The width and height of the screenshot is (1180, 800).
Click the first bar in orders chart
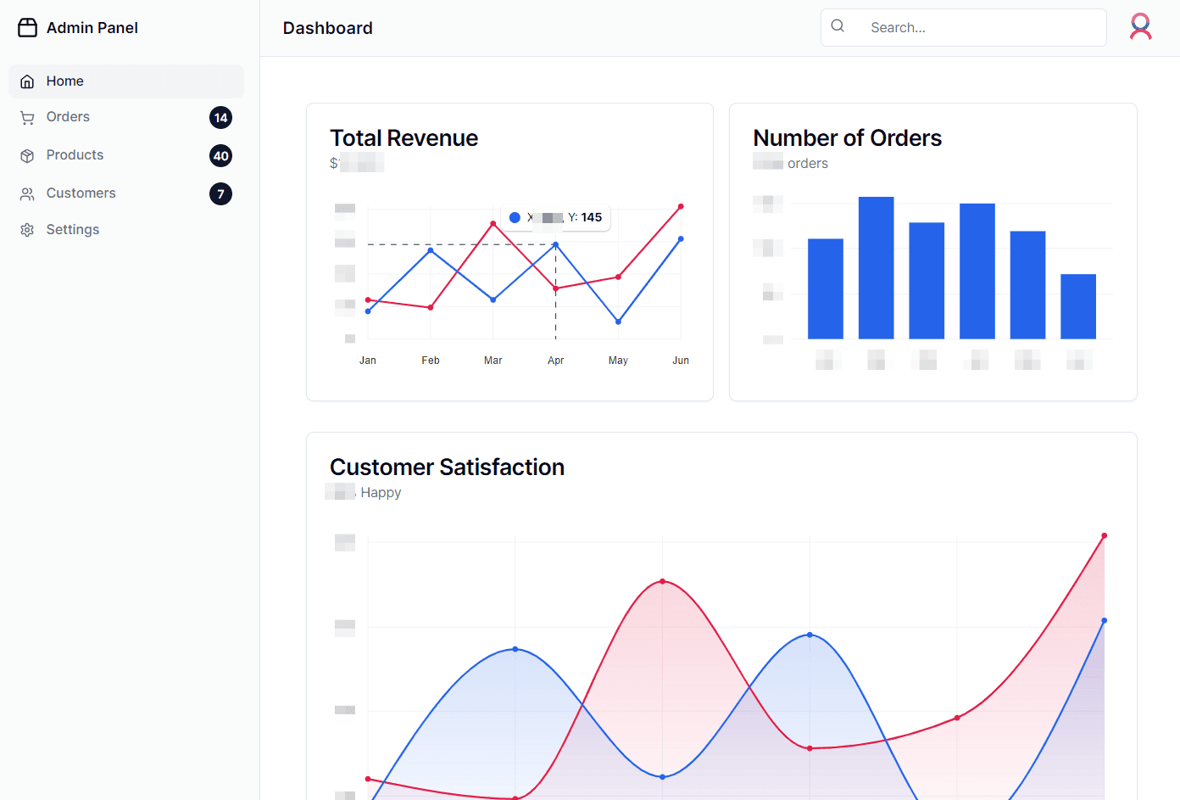click(826, 289)
